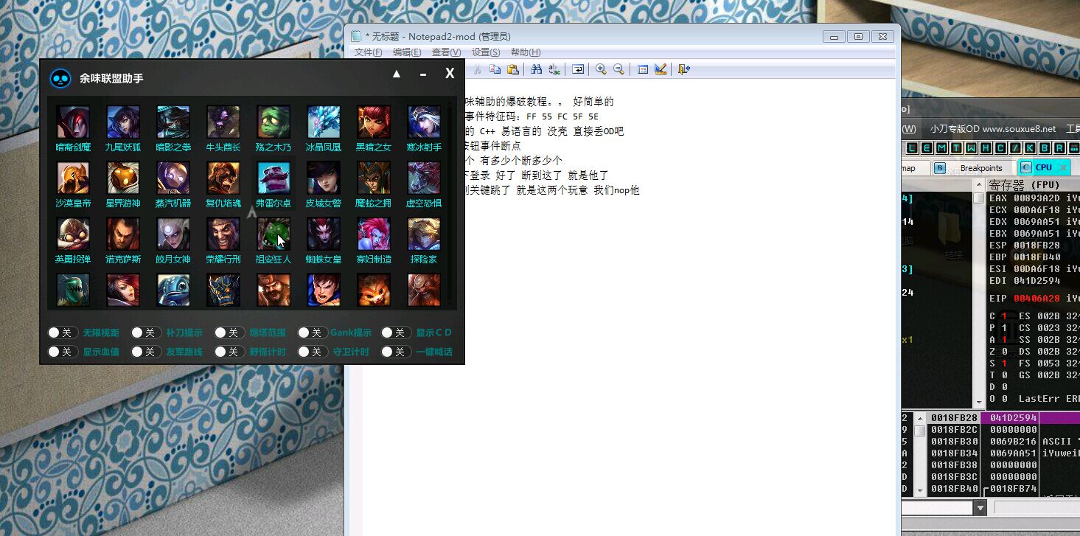The image size is (1080, 536).
Task: Click the EIP register value 00406A28
Action: tap(1037, 299)
